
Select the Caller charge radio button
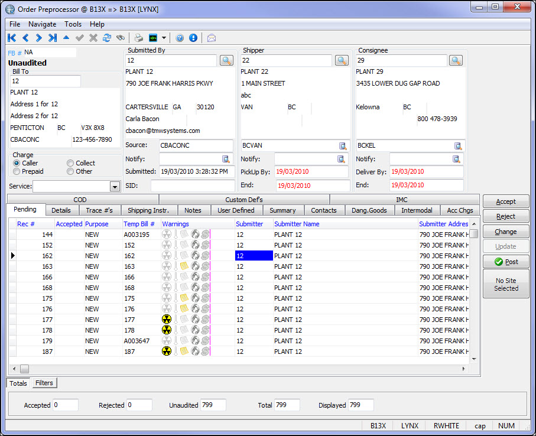click(17, 163)
